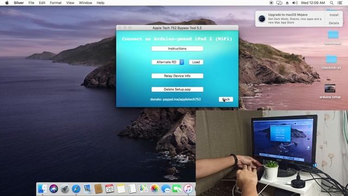Open volume control in menu bar

tap(295, 3)
